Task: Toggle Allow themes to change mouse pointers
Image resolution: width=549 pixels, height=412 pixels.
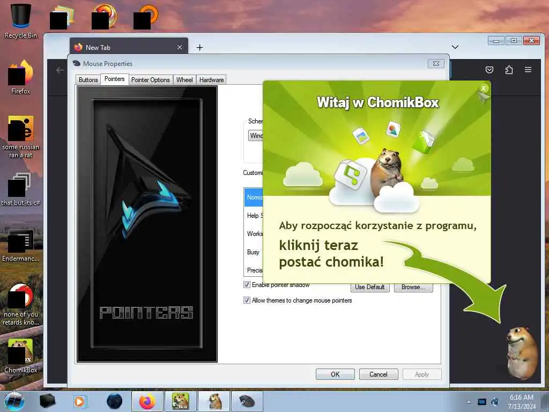Action: click(247, 300)
